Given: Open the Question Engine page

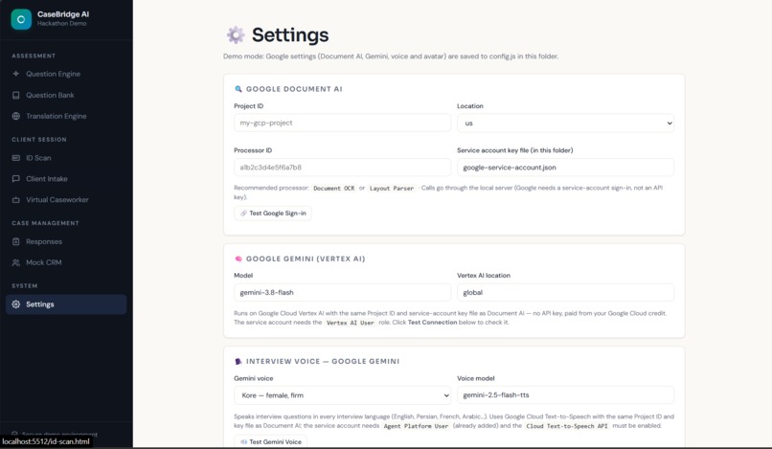Looking at the screenshot, I should tap(66, 74).
